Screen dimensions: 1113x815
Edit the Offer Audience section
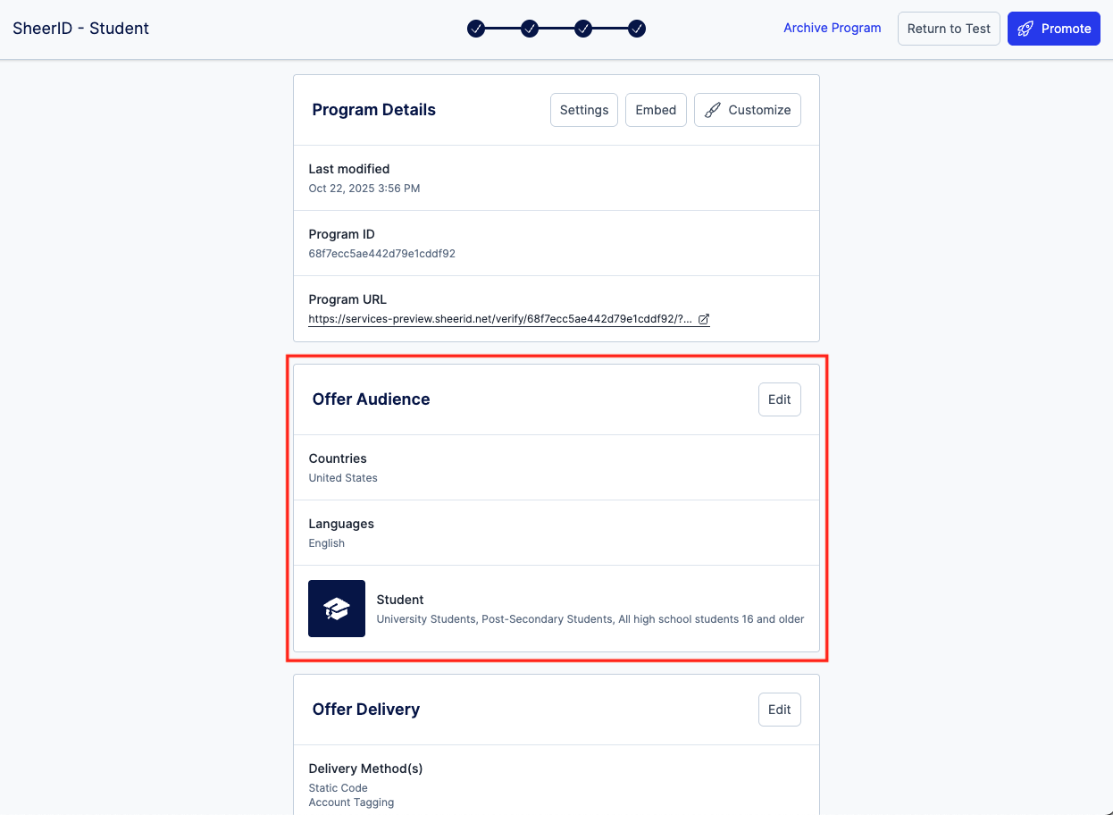(779, 399)
